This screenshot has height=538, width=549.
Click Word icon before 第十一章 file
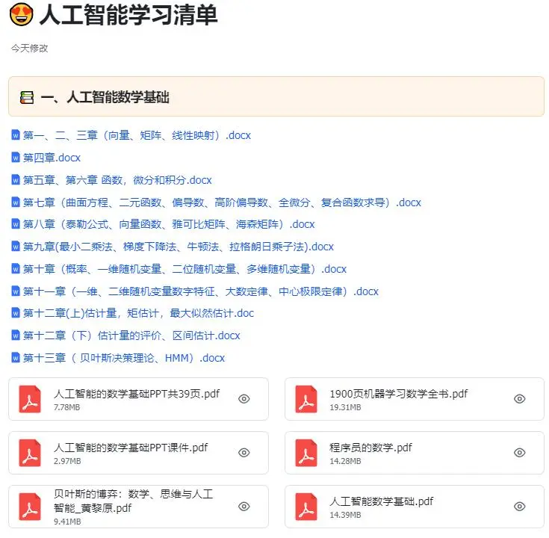click(x=16, y=291)
